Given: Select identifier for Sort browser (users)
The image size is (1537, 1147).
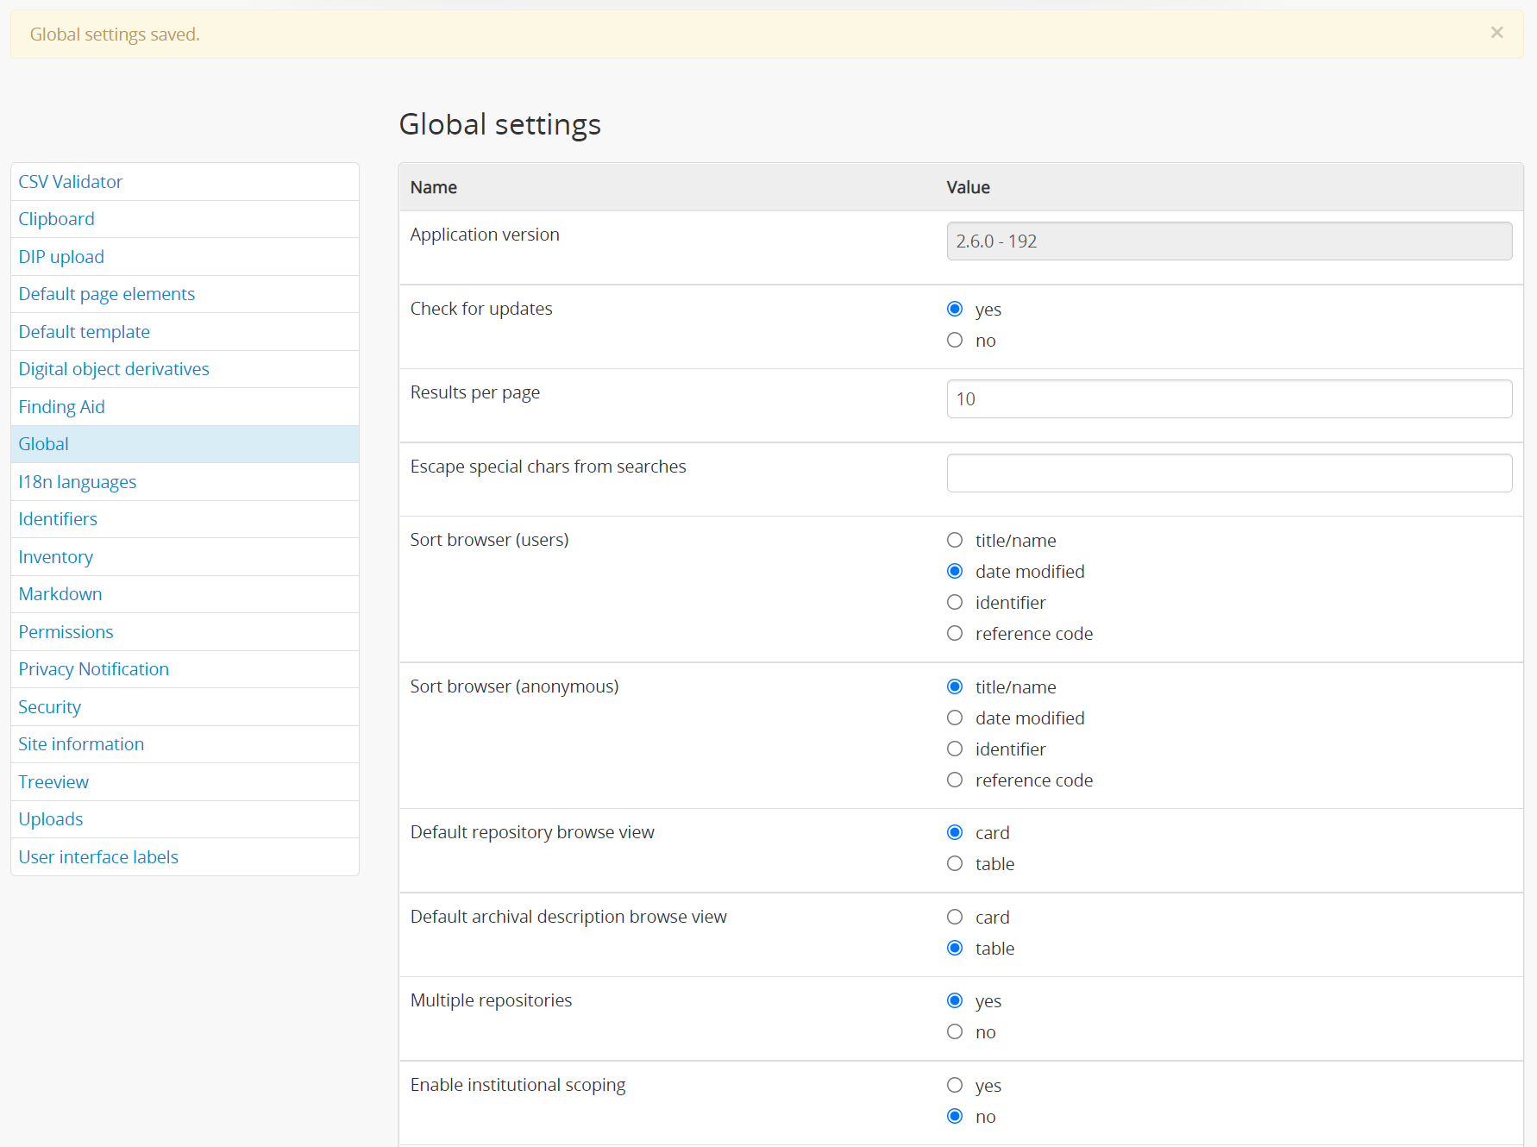Looking at the screenshot, I should pyautogui.click(x=955, y=603).
